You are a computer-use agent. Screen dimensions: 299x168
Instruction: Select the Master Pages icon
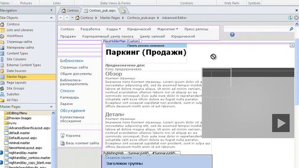[2, 77]
